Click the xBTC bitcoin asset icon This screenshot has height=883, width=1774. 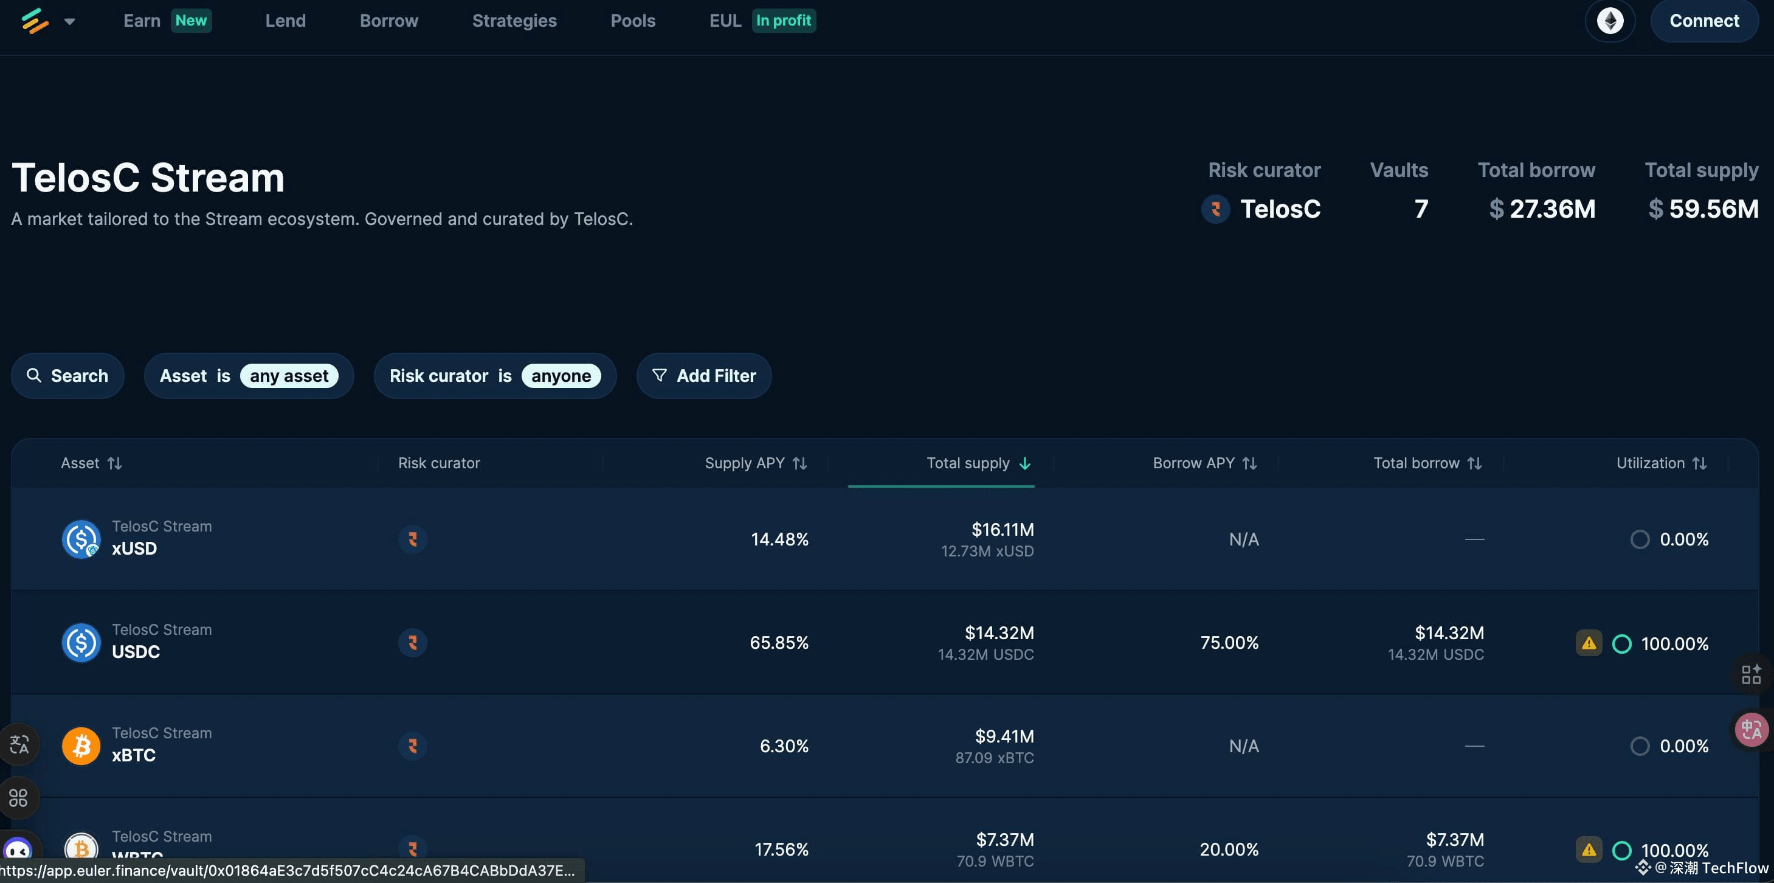81,745
